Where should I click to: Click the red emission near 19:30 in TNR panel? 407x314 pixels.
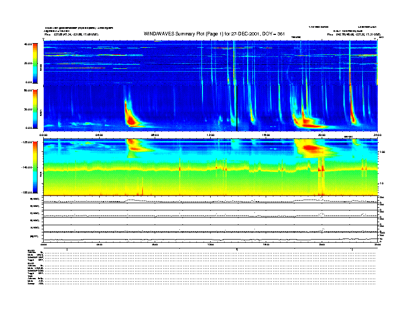pyautogui.click(x=311, y=149)
